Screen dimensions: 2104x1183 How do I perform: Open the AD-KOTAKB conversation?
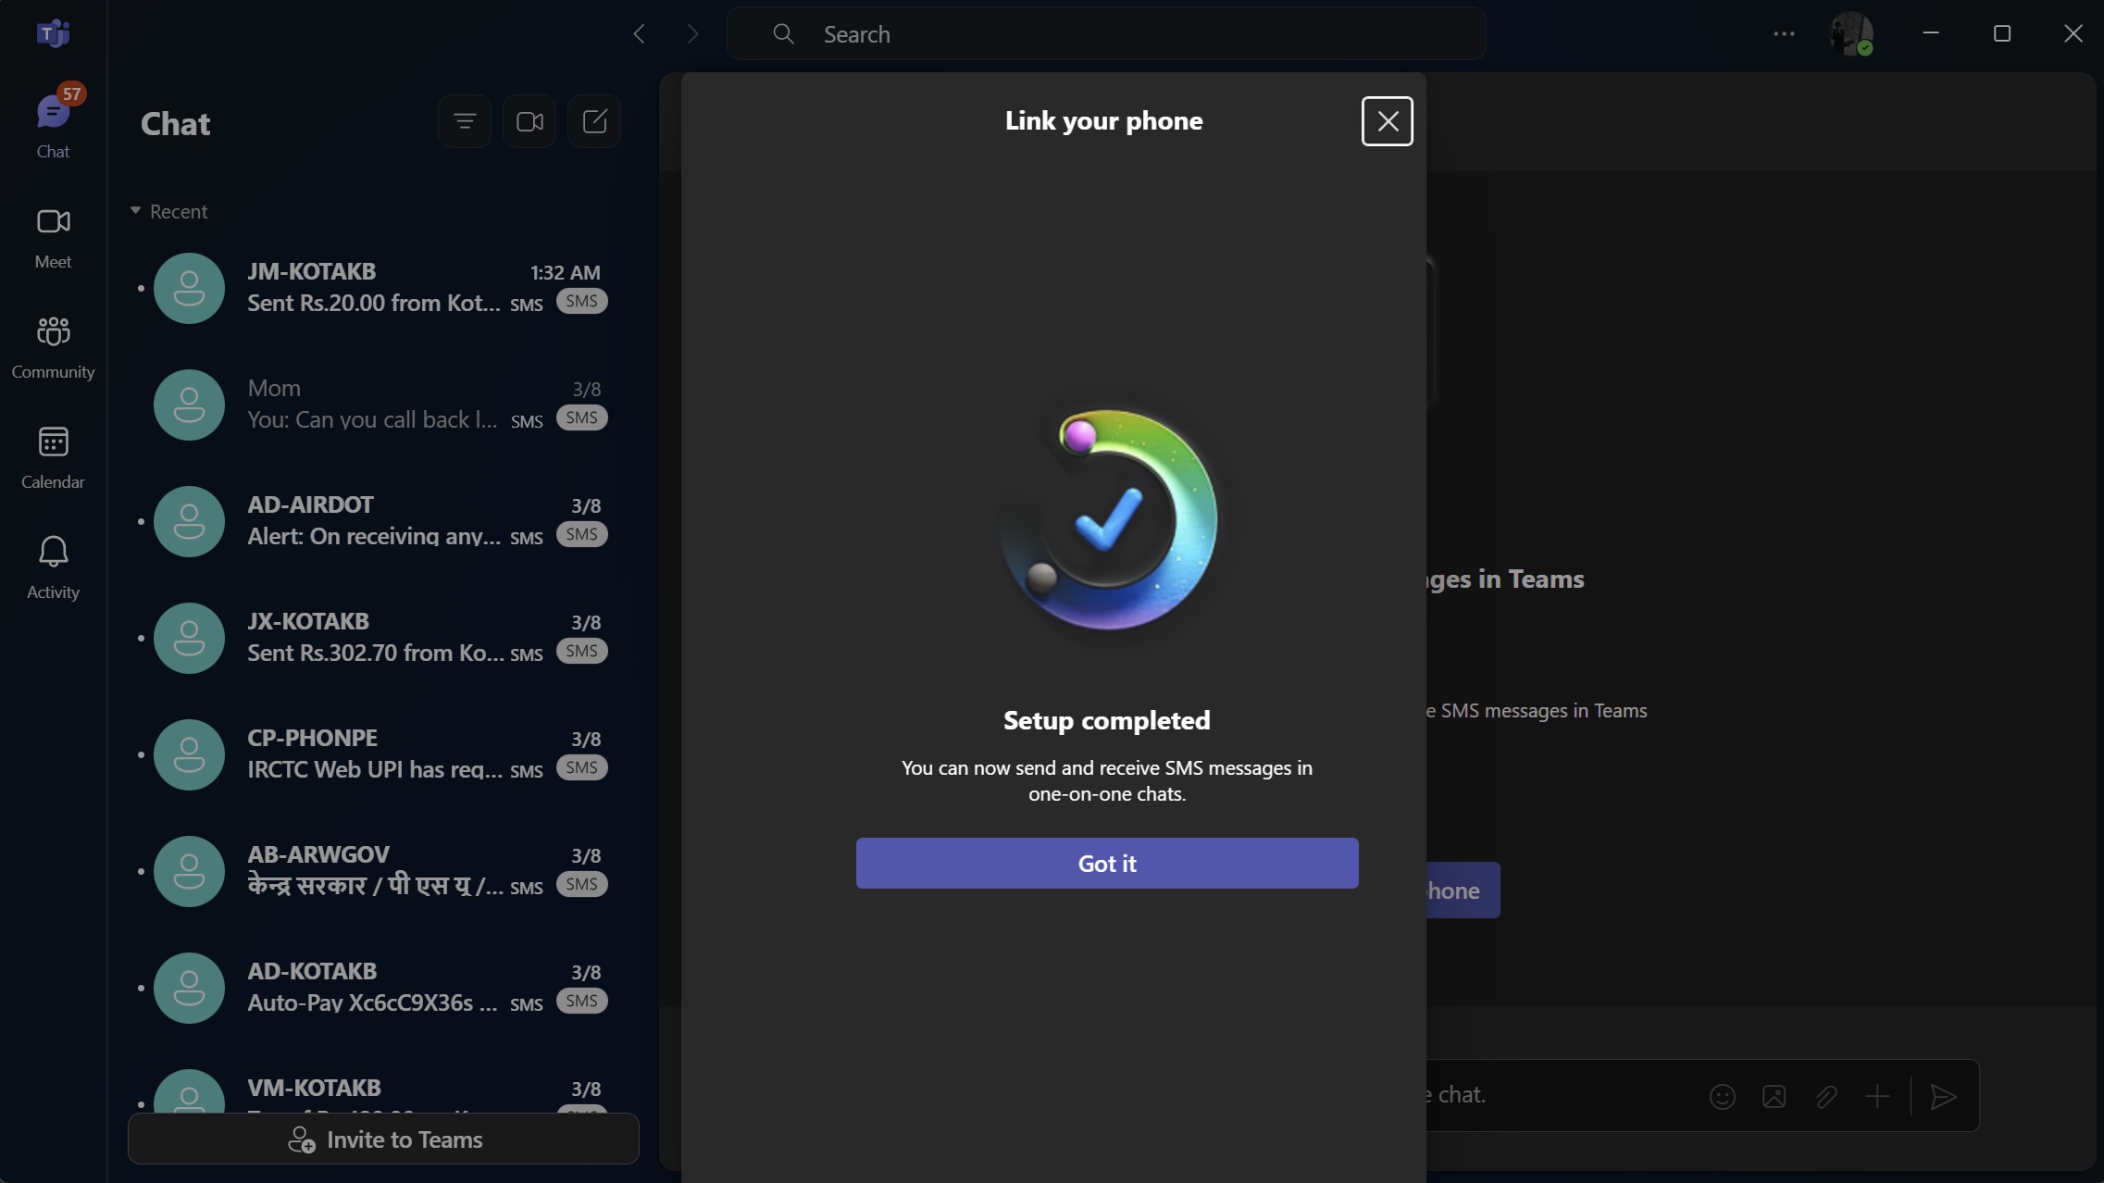[x=381, y=988]
